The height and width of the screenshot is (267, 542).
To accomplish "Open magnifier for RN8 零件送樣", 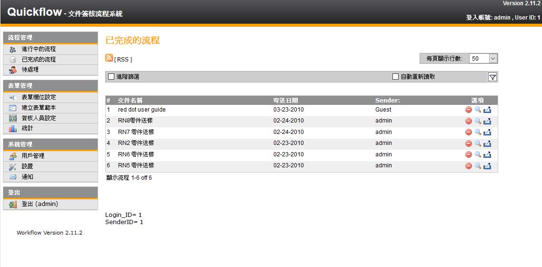I will click(x=478, y=121).
